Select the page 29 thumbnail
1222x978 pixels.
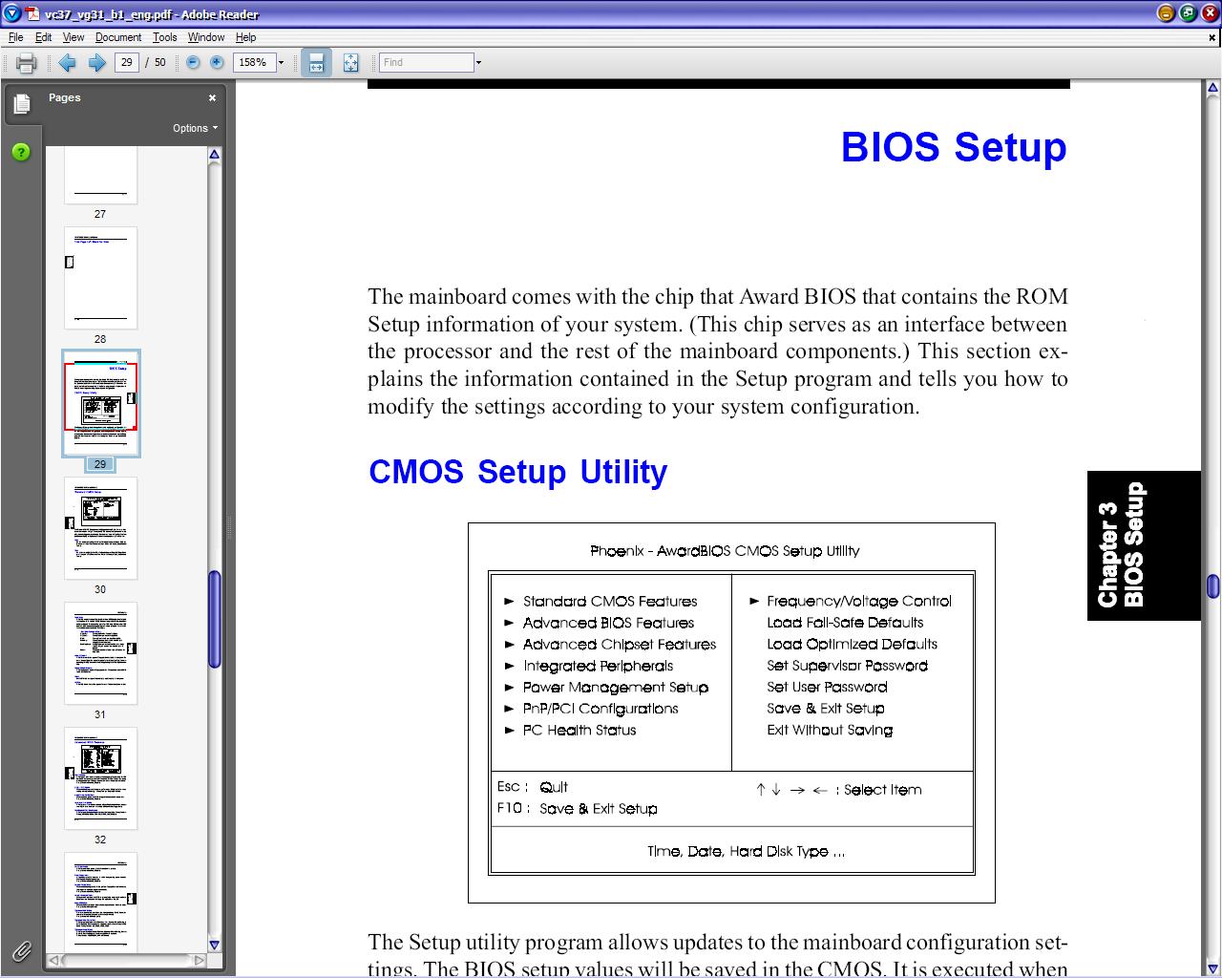click(x=100, y=403)
